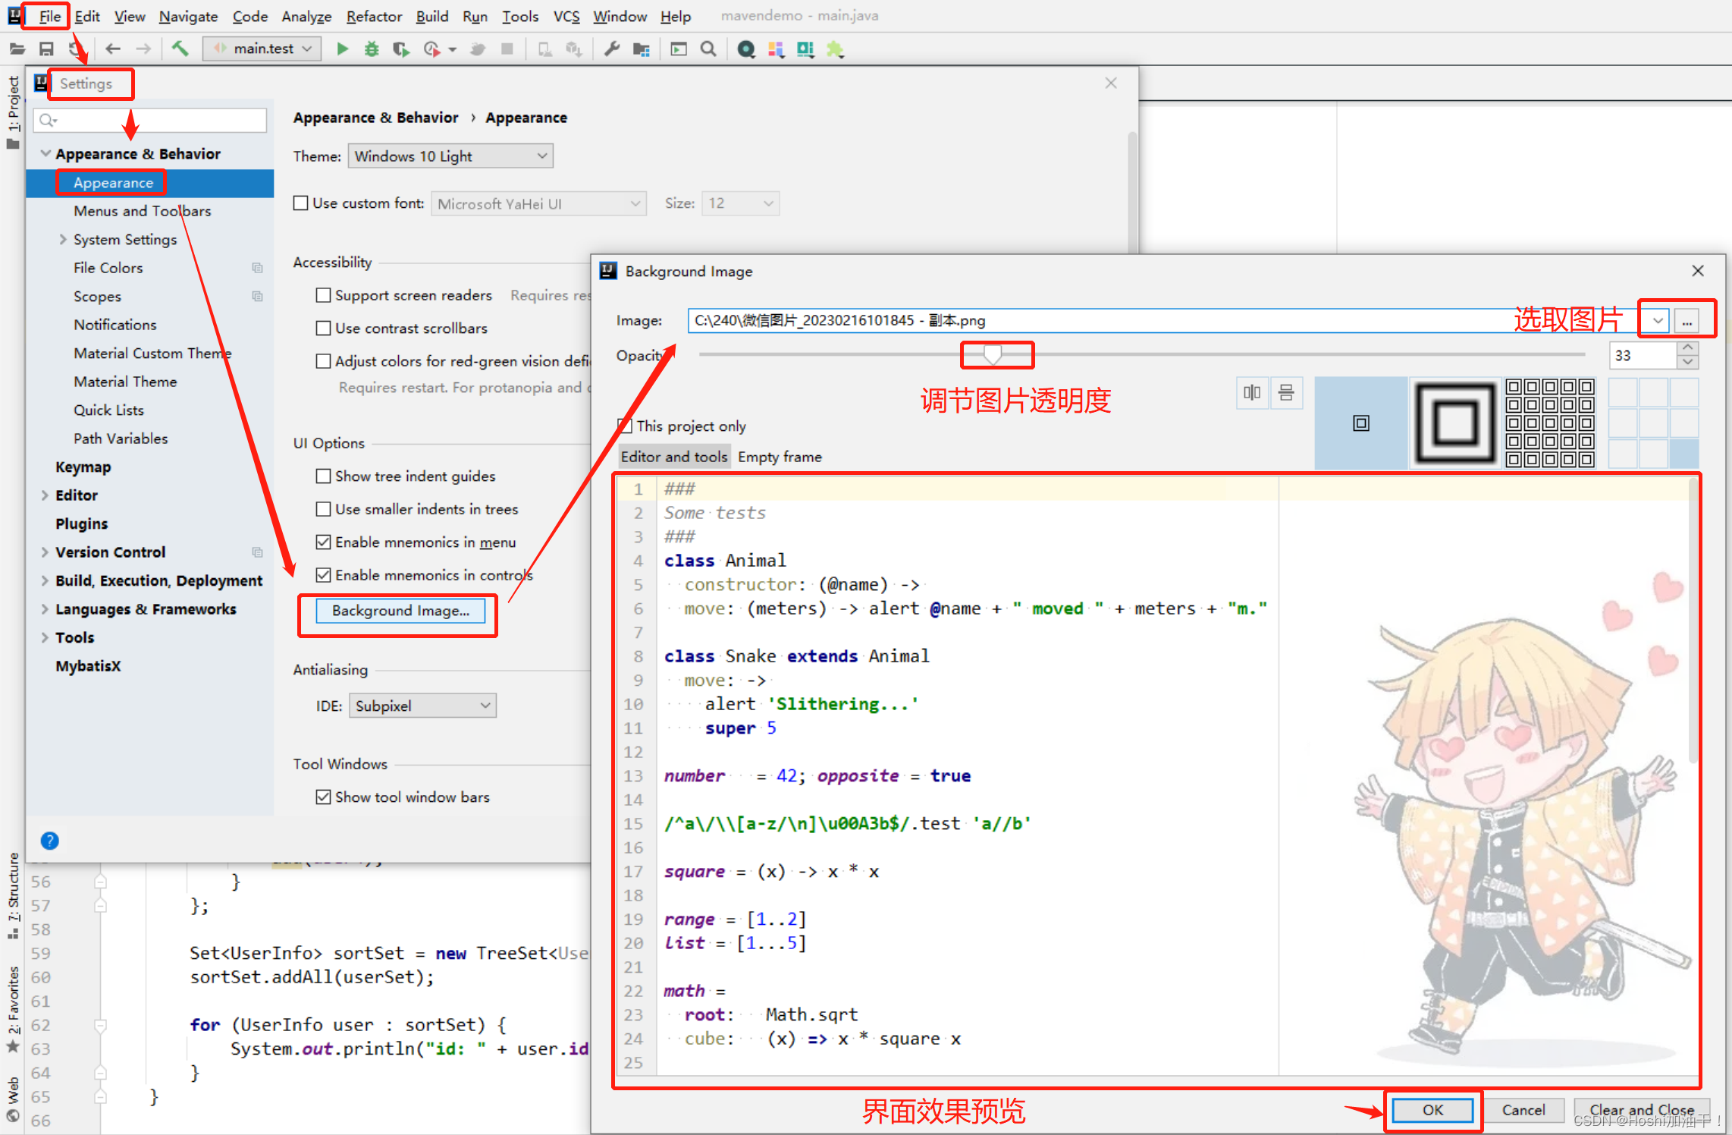This screenshot has height=1135, width=1732.
Task: Click the flip horizontally icon
Action: point(1252,393)
